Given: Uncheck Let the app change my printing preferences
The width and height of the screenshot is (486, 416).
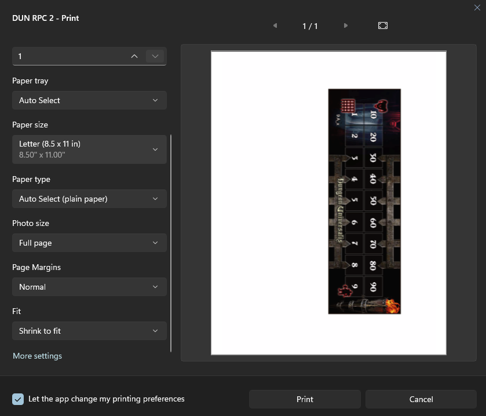Looking at the screenshot, I should coord(18,399).
